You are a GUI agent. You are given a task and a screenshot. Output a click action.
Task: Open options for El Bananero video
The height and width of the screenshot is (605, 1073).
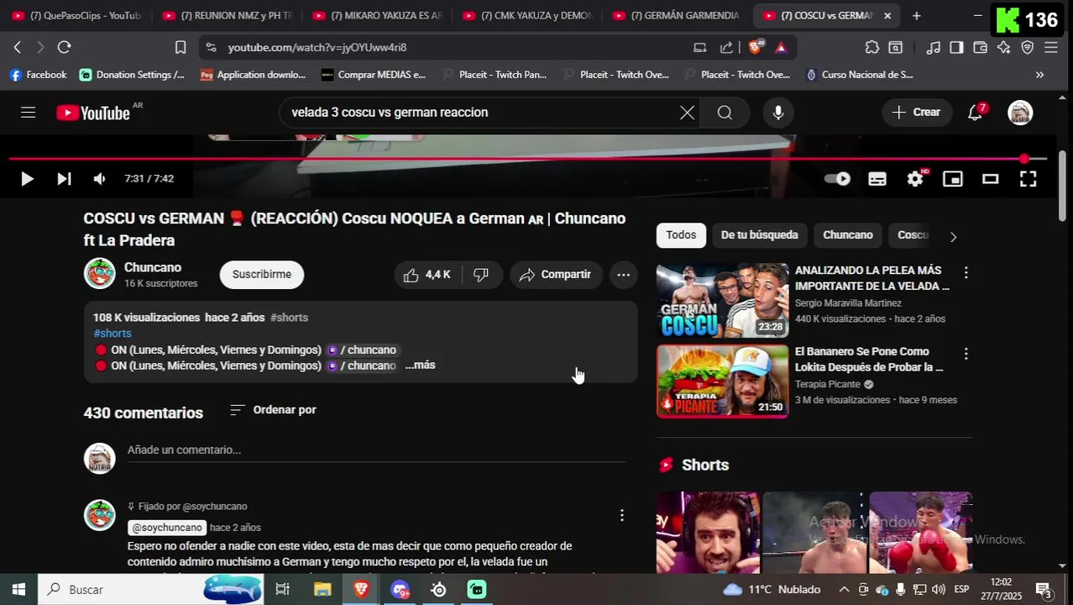coord(966,354)
